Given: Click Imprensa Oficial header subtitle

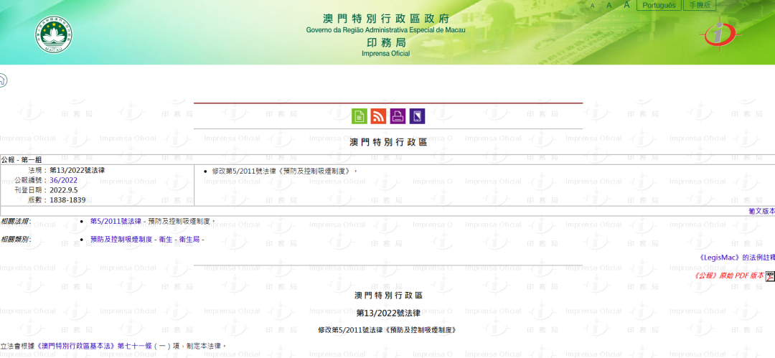Looking at the screenshot, I should coord(385,53).
